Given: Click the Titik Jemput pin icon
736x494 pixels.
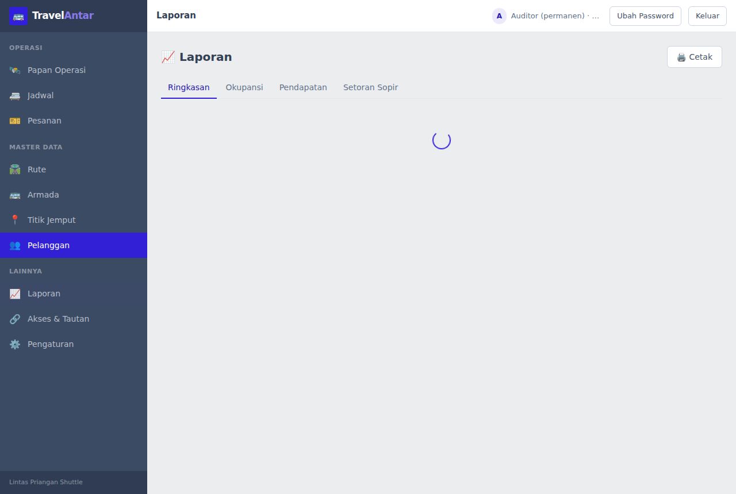Looking at the screenshot, I should point(15,220).
